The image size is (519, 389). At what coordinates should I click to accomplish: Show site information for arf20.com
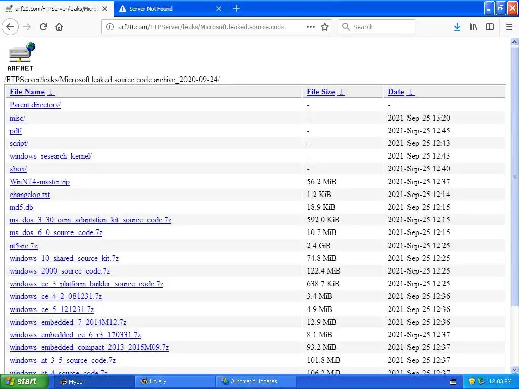tap(110, 27)
